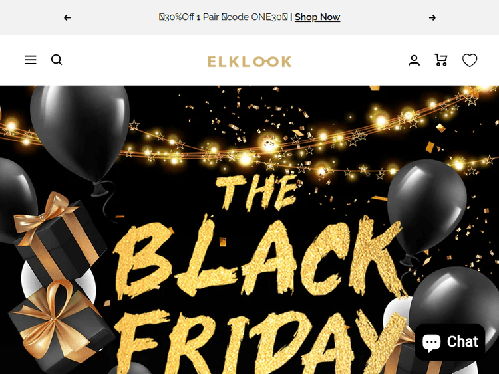Click the gold THE word in banner
499x374 pixels.
tap(257, 192)
